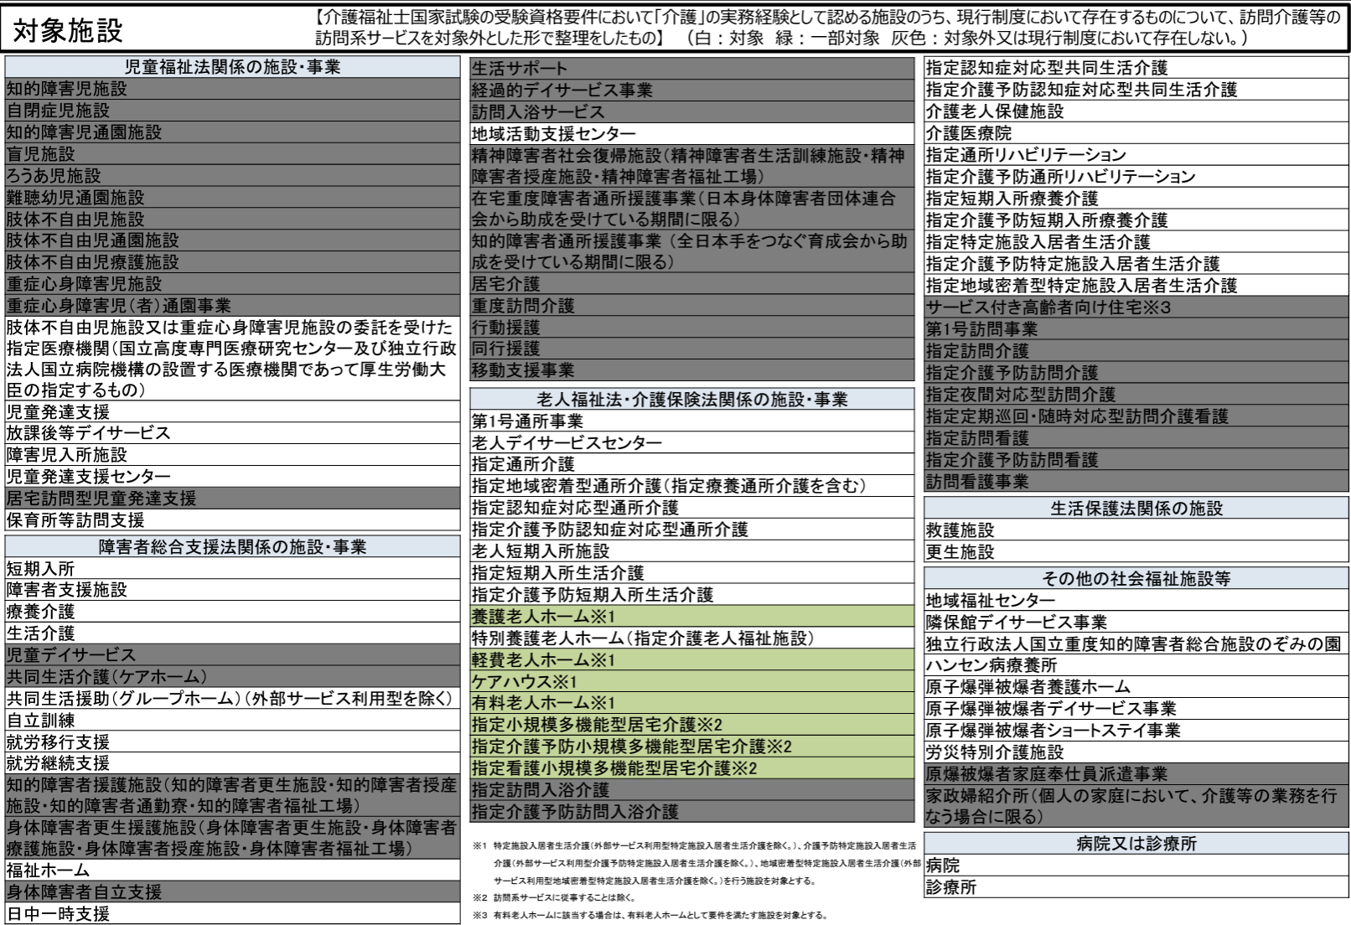Click the 重症心身障害児施設 row
Image resolution: width=1351 pixels, height=925 pixels.
[232, 284]
